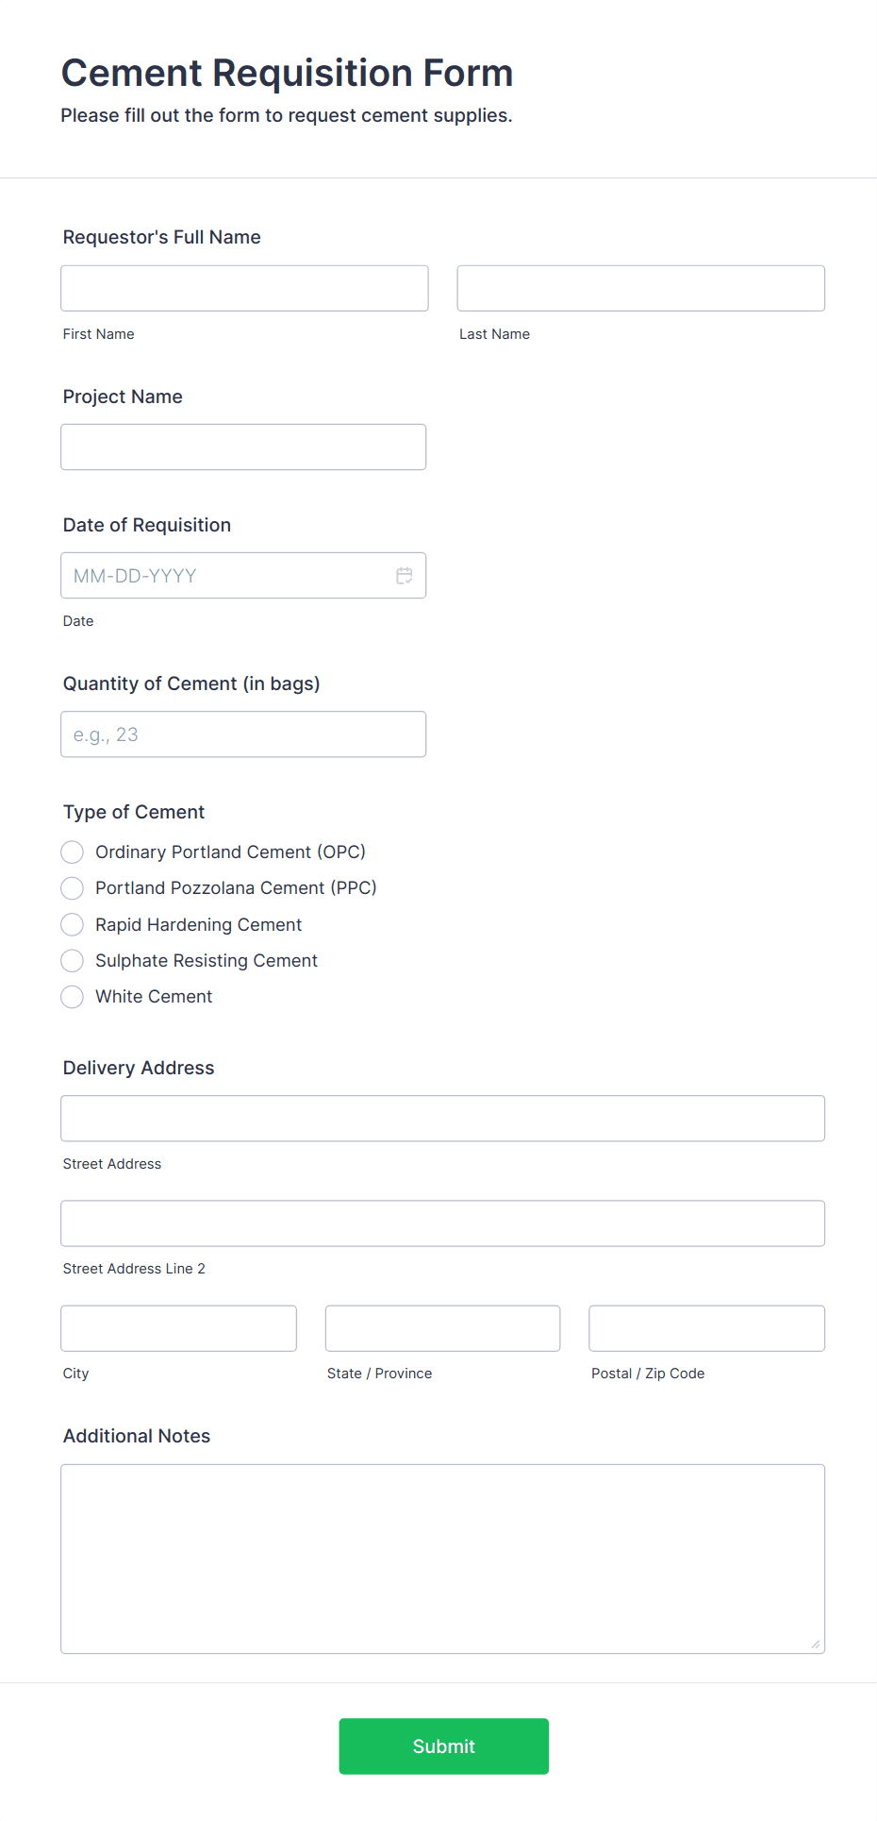877x1821 pixels.
Task: Select White Cement radio button
Action: click(x=73, y=997)
